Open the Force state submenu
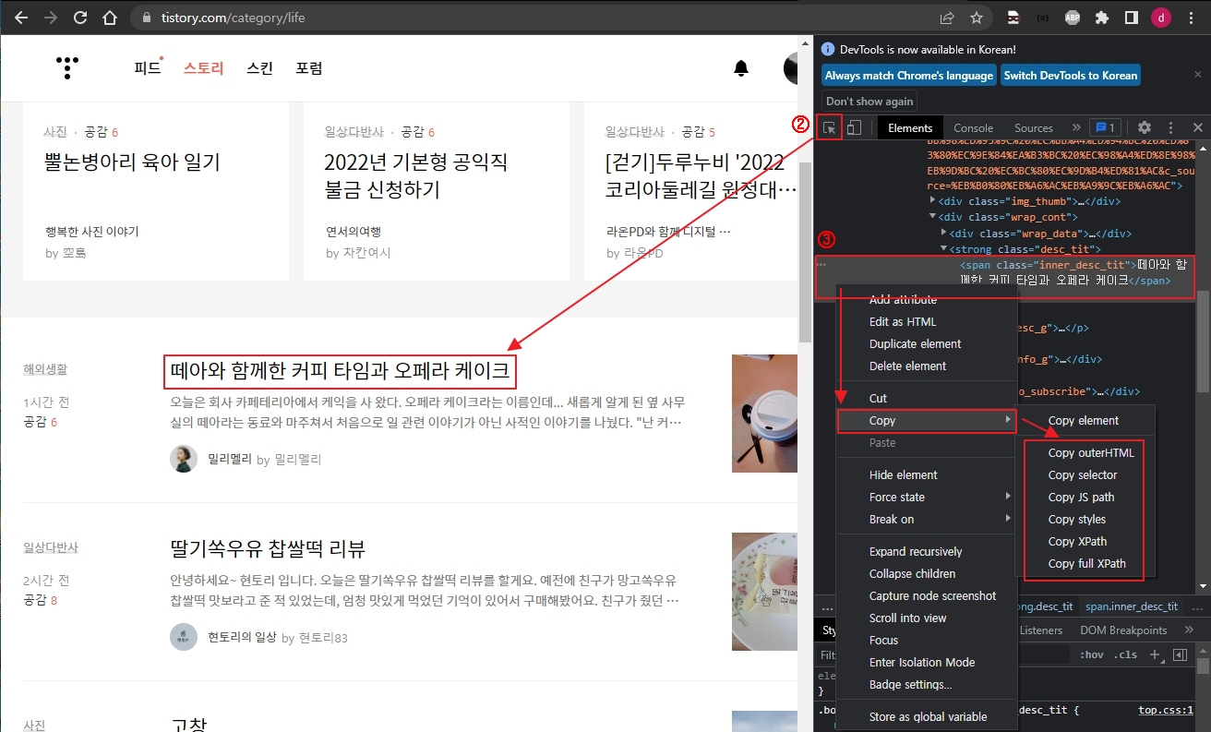The height and width of the screenshot is (732, 1211). point(927,498)
